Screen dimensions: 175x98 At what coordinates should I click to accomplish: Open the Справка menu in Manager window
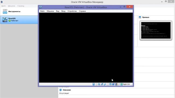click(21, 6)
